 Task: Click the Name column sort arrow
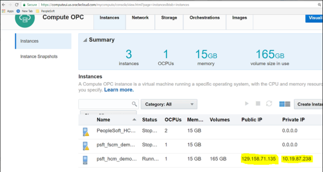[x=134, y=119]
